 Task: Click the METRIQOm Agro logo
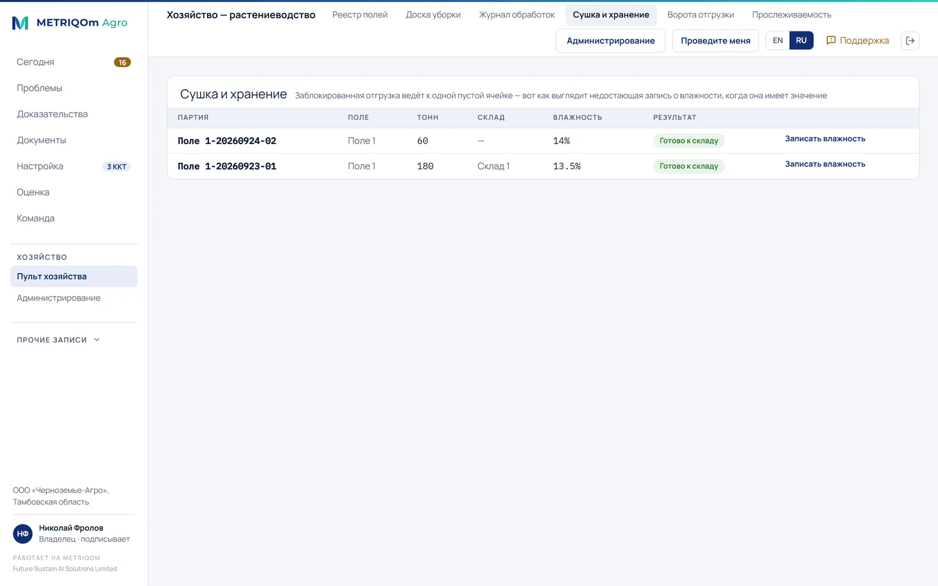[x=70, y=23]
